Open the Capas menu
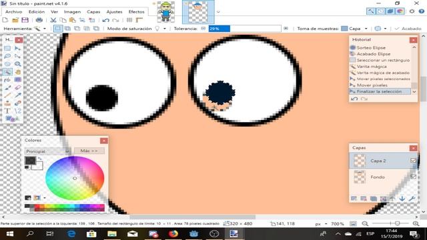The width and height of the screenshot is (427, 240). click(x=93, y=12)
